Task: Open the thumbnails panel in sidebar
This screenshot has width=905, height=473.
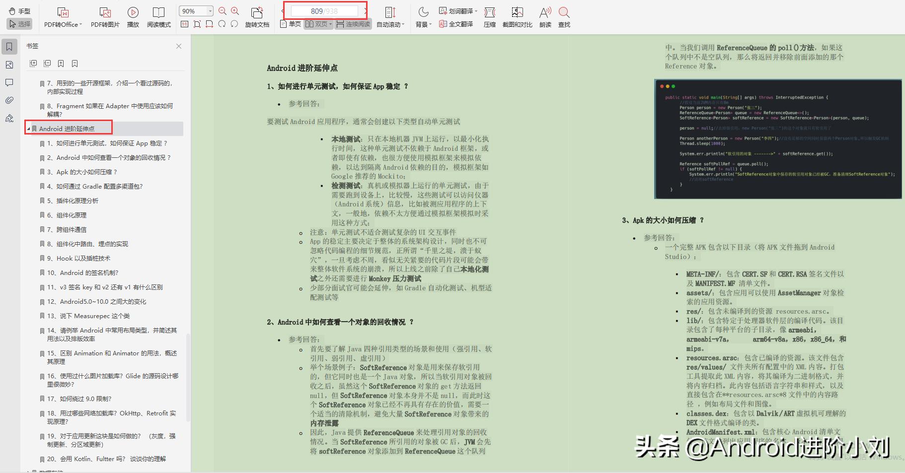Action: click(9, 65)
